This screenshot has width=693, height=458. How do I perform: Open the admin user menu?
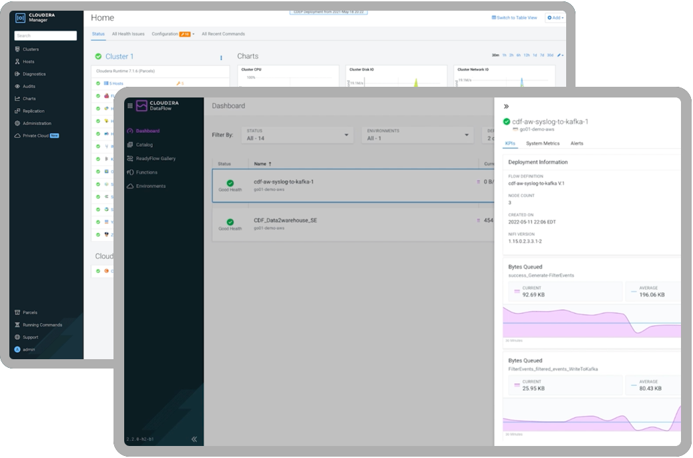point(25,350)
